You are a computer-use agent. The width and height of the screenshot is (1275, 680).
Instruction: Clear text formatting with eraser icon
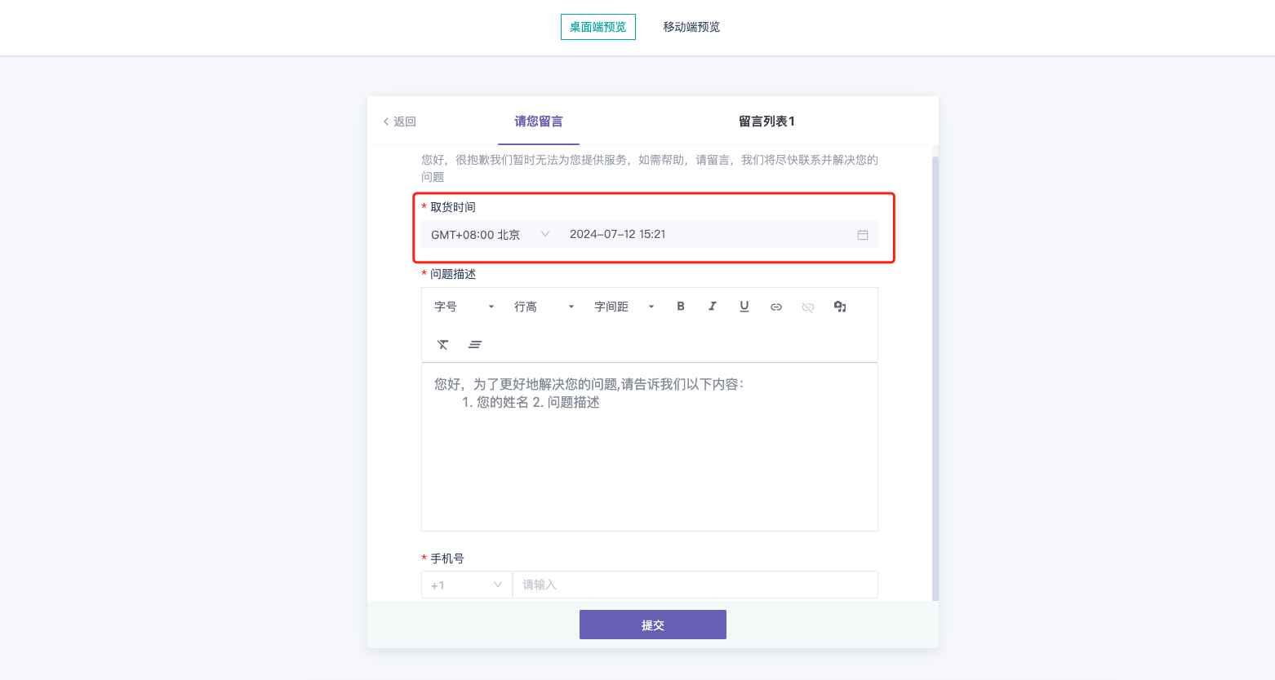[442, 345]
